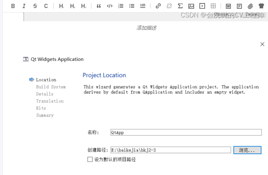The width and height of the screenshot is (268, 175).
Task: Toggle bold formatting in editor toolbar
Action: pyautogui.click(x=13, y=6)
